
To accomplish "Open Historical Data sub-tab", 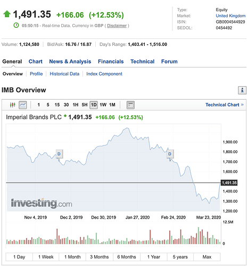I will pyautogui.click(x=64, y=74).
